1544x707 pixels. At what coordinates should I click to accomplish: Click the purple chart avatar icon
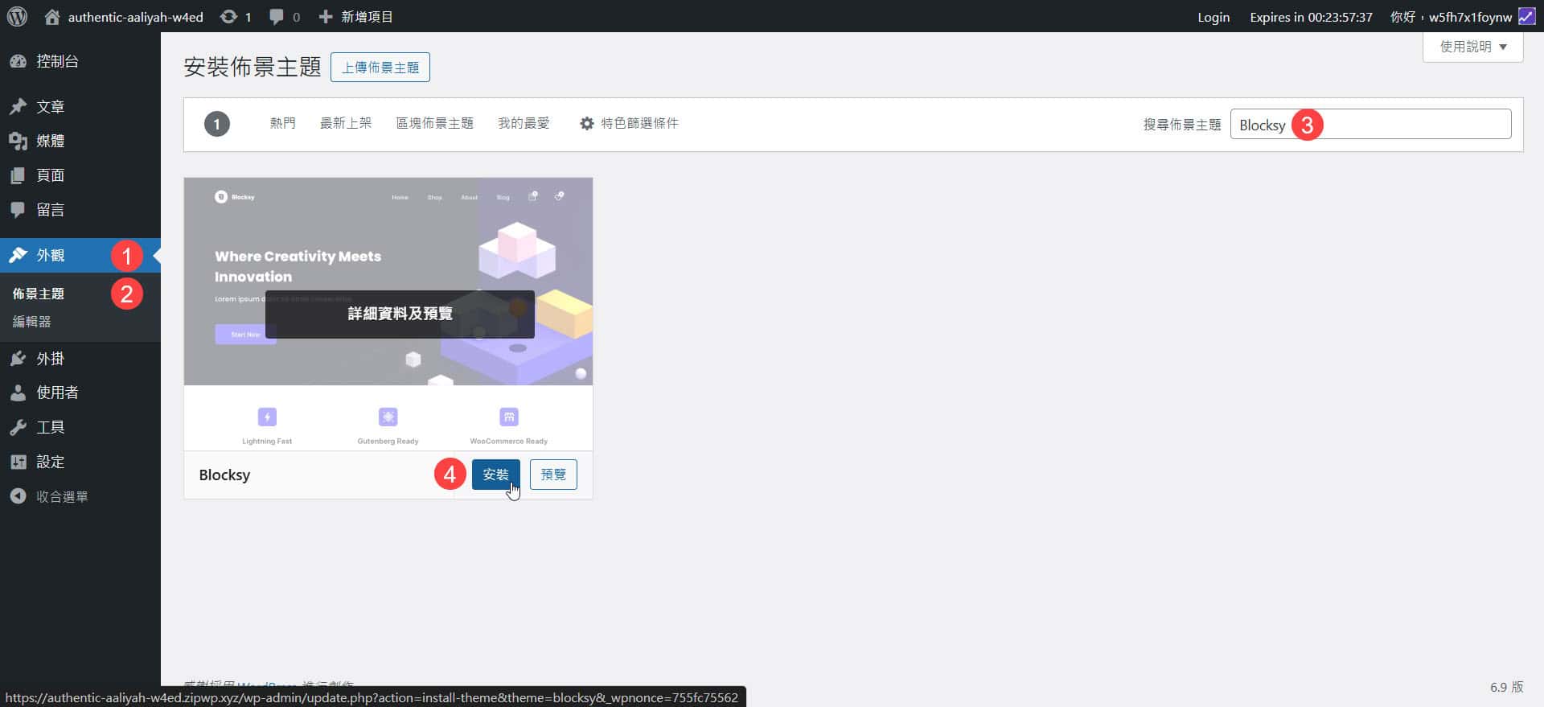[x=1526, y=16]
